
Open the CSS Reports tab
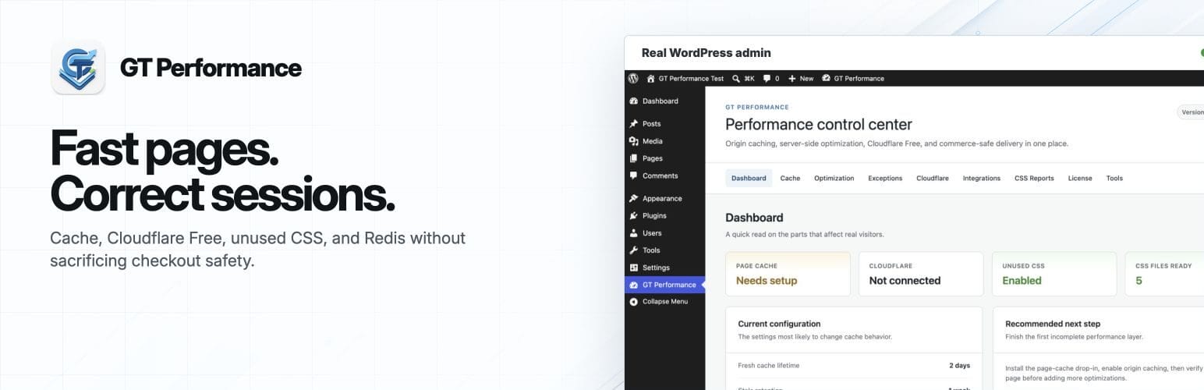1034,178
